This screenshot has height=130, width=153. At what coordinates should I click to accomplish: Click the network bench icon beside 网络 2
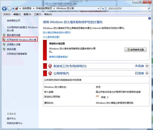[x=97, y=97]
